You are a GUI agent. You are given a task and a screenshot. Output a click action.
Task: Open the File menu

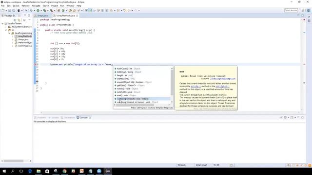pyautogui.click(x=3, y=6)
